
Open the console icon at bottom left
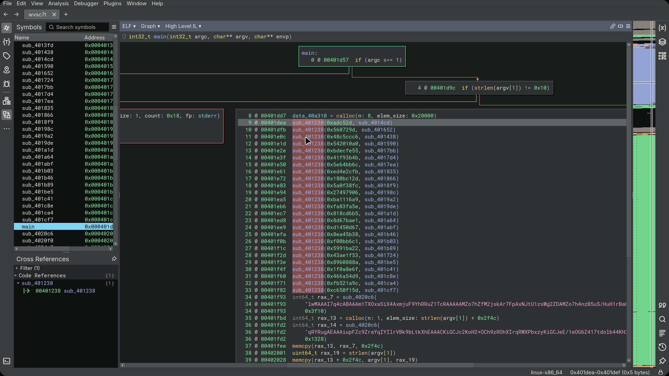tap(7, 361)
